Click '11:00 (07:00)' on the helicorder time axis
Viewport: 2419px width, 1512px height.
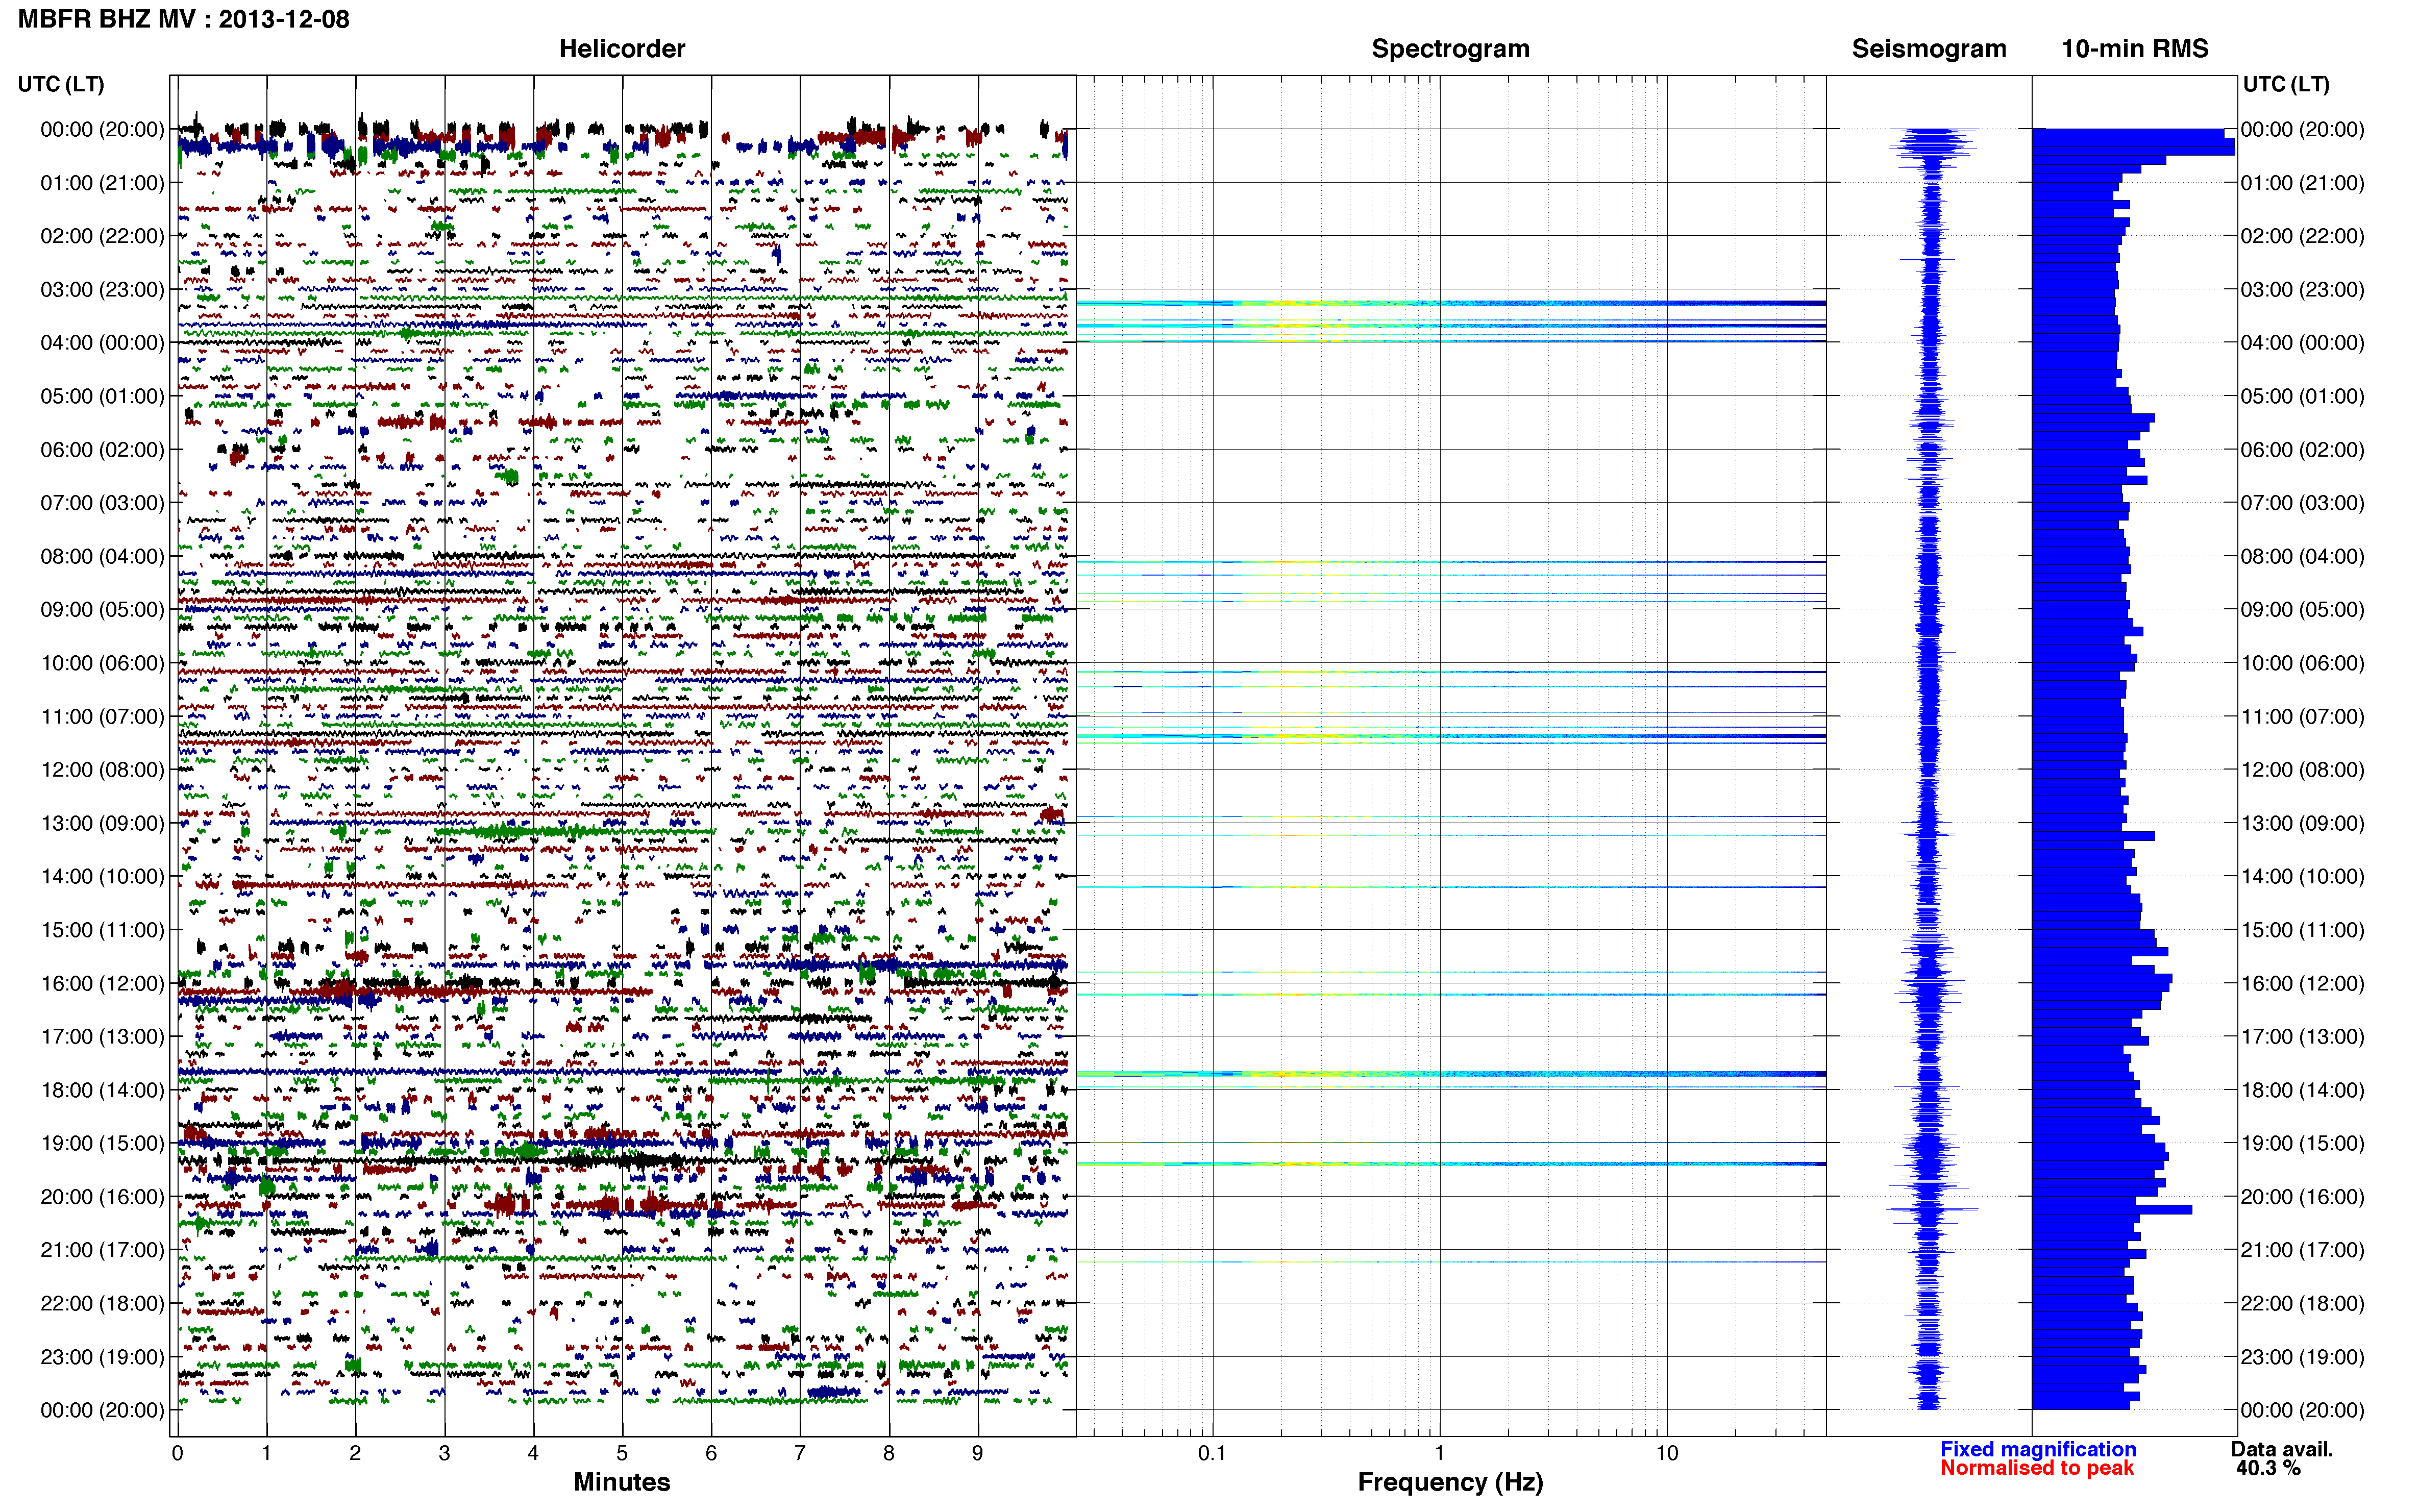click(x=102, y=717)
